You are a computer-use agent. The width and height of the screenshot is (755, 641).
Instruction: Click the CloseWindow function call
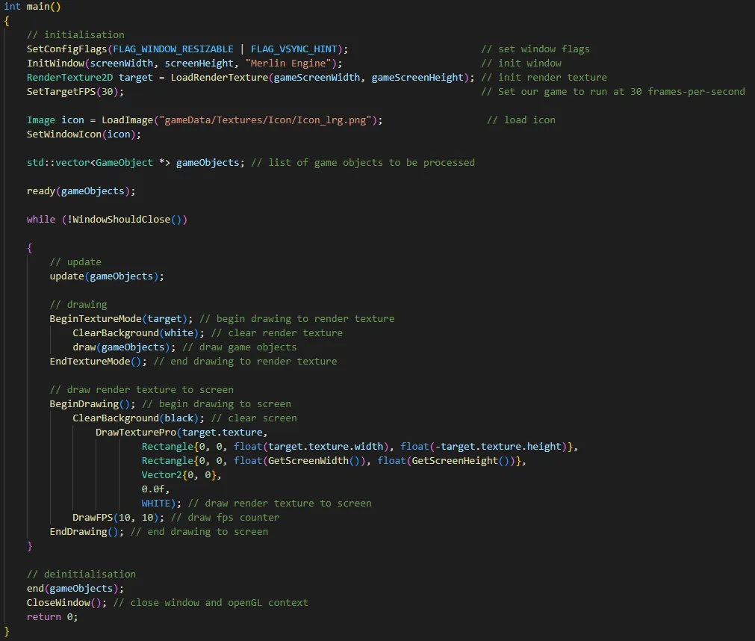pos(58,602)
